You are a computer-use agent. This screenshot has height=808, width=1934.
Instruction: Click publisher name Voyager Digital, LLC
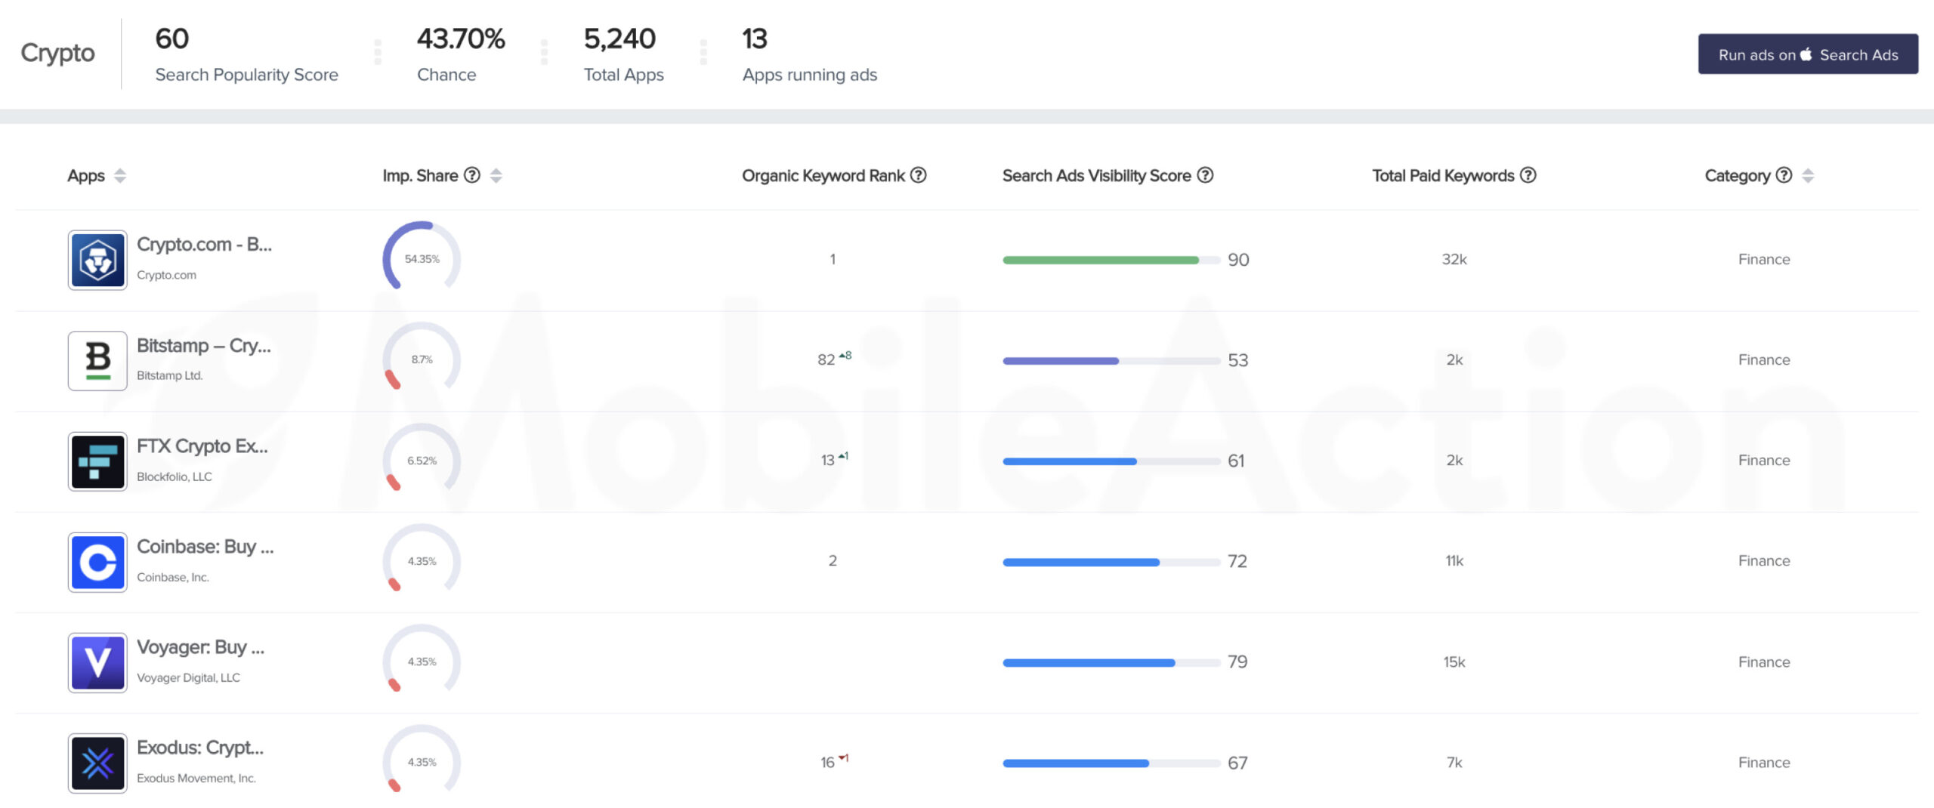click(189, 678)
